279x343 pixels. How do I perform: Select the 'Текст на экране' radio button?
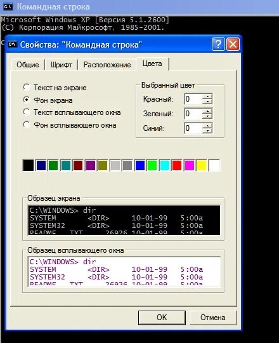point(27,87)
